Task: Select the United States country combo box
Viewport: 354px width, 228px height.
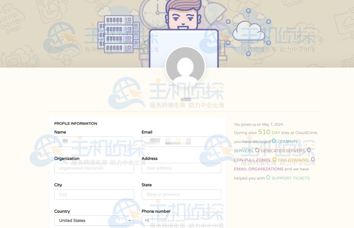Action: coord(90,221)
